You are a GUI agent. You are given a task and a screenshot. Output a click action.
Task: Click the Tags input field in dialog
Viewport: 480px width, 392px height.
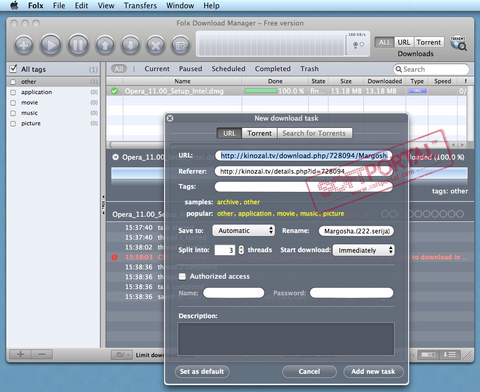(304, 187)
